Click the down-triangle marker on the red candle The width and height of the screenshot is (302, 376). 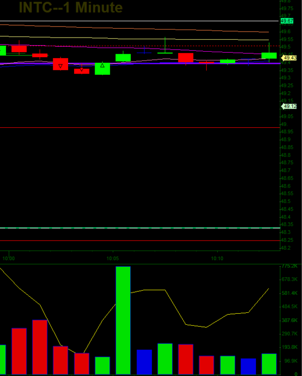click(61, 66)
